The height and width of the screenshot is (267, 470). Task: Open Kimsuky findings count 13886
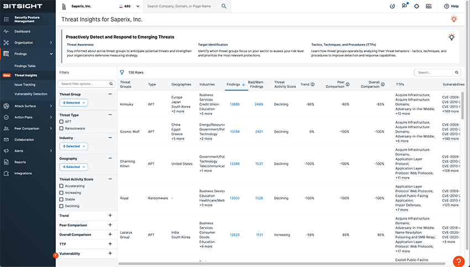click(x=234, y=104)
